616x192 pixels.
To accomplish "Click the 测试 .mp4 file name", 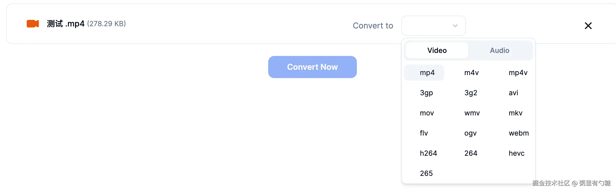I will point(66,24).
